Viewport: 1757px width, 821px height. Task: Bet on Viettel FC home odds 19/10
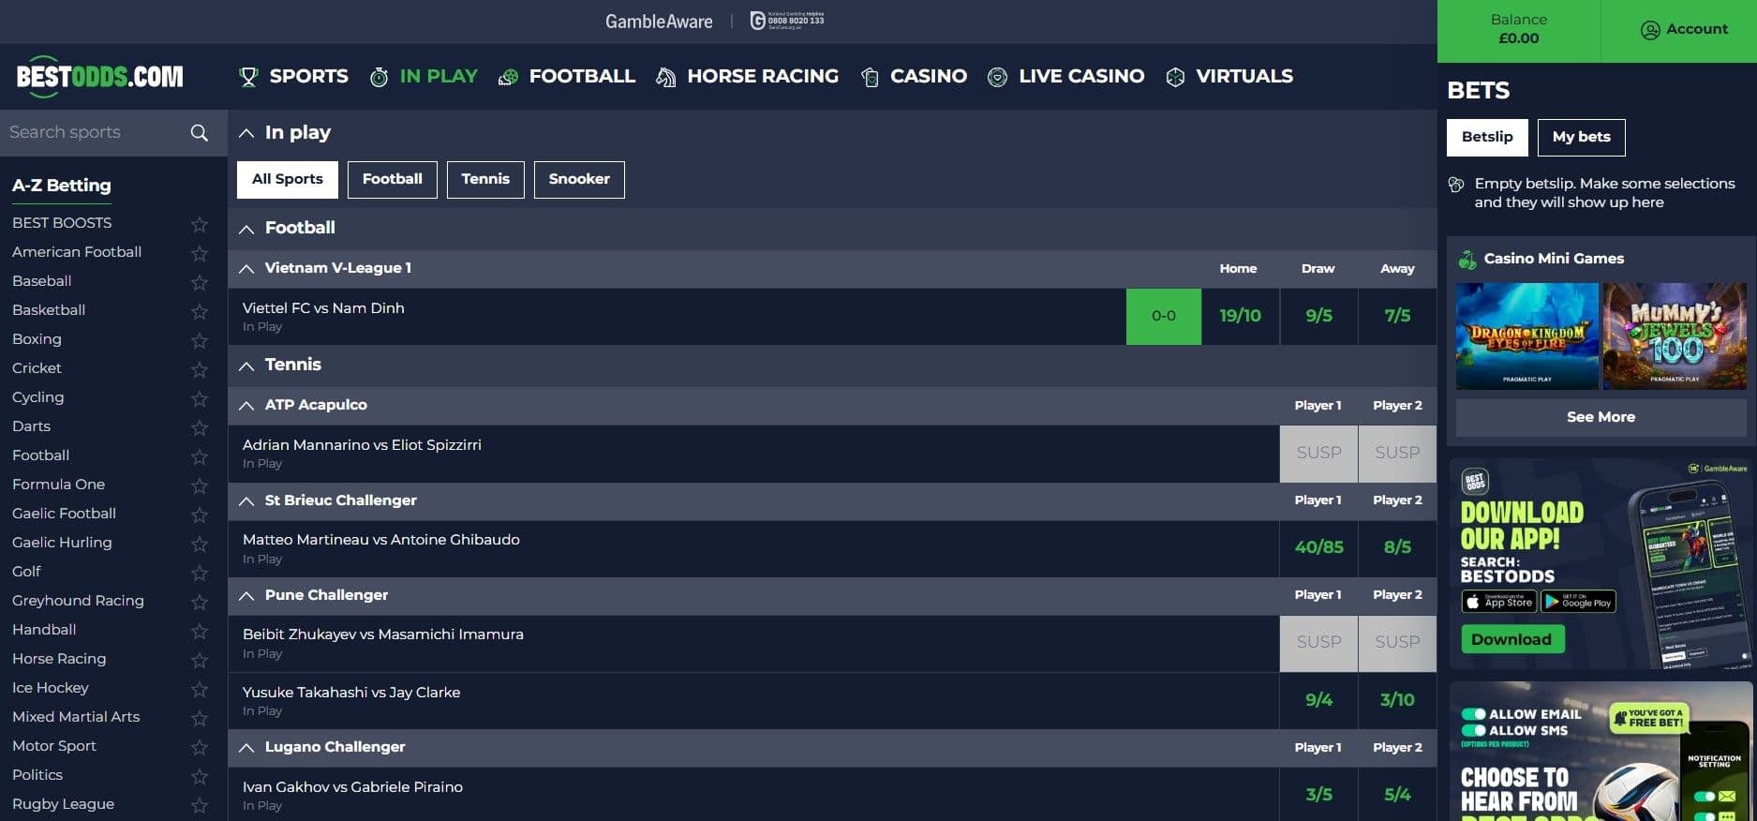[1240, 316]
